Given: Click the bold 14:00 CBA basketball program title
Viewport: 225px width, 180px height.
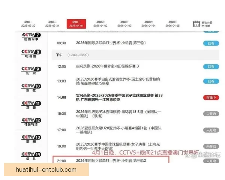Looking at the screenshot, I should (x=119, y=97).
